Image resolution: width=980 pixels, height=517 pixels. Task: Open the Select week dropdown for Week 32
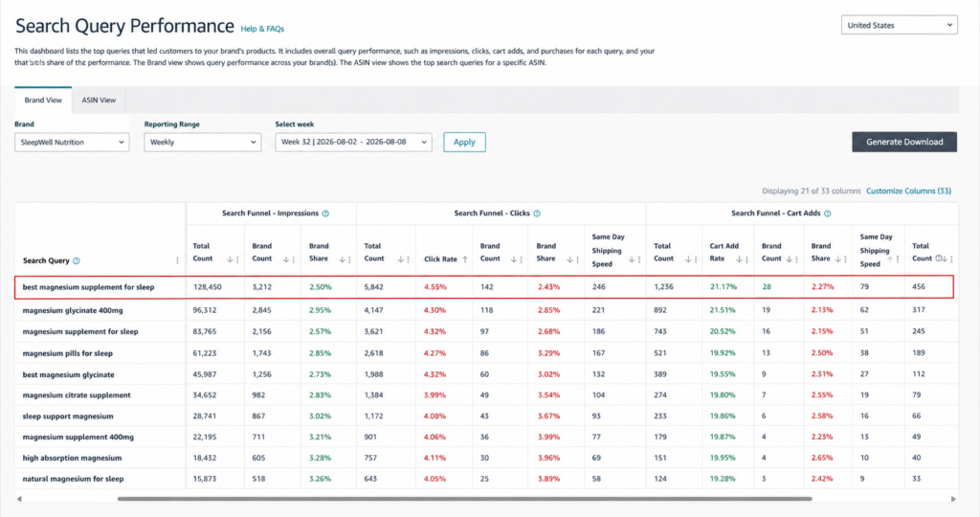click(353, 142)
